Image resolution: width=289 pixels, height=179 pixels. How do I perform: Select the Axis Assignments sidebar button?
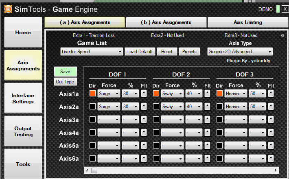tap(23, 65)
